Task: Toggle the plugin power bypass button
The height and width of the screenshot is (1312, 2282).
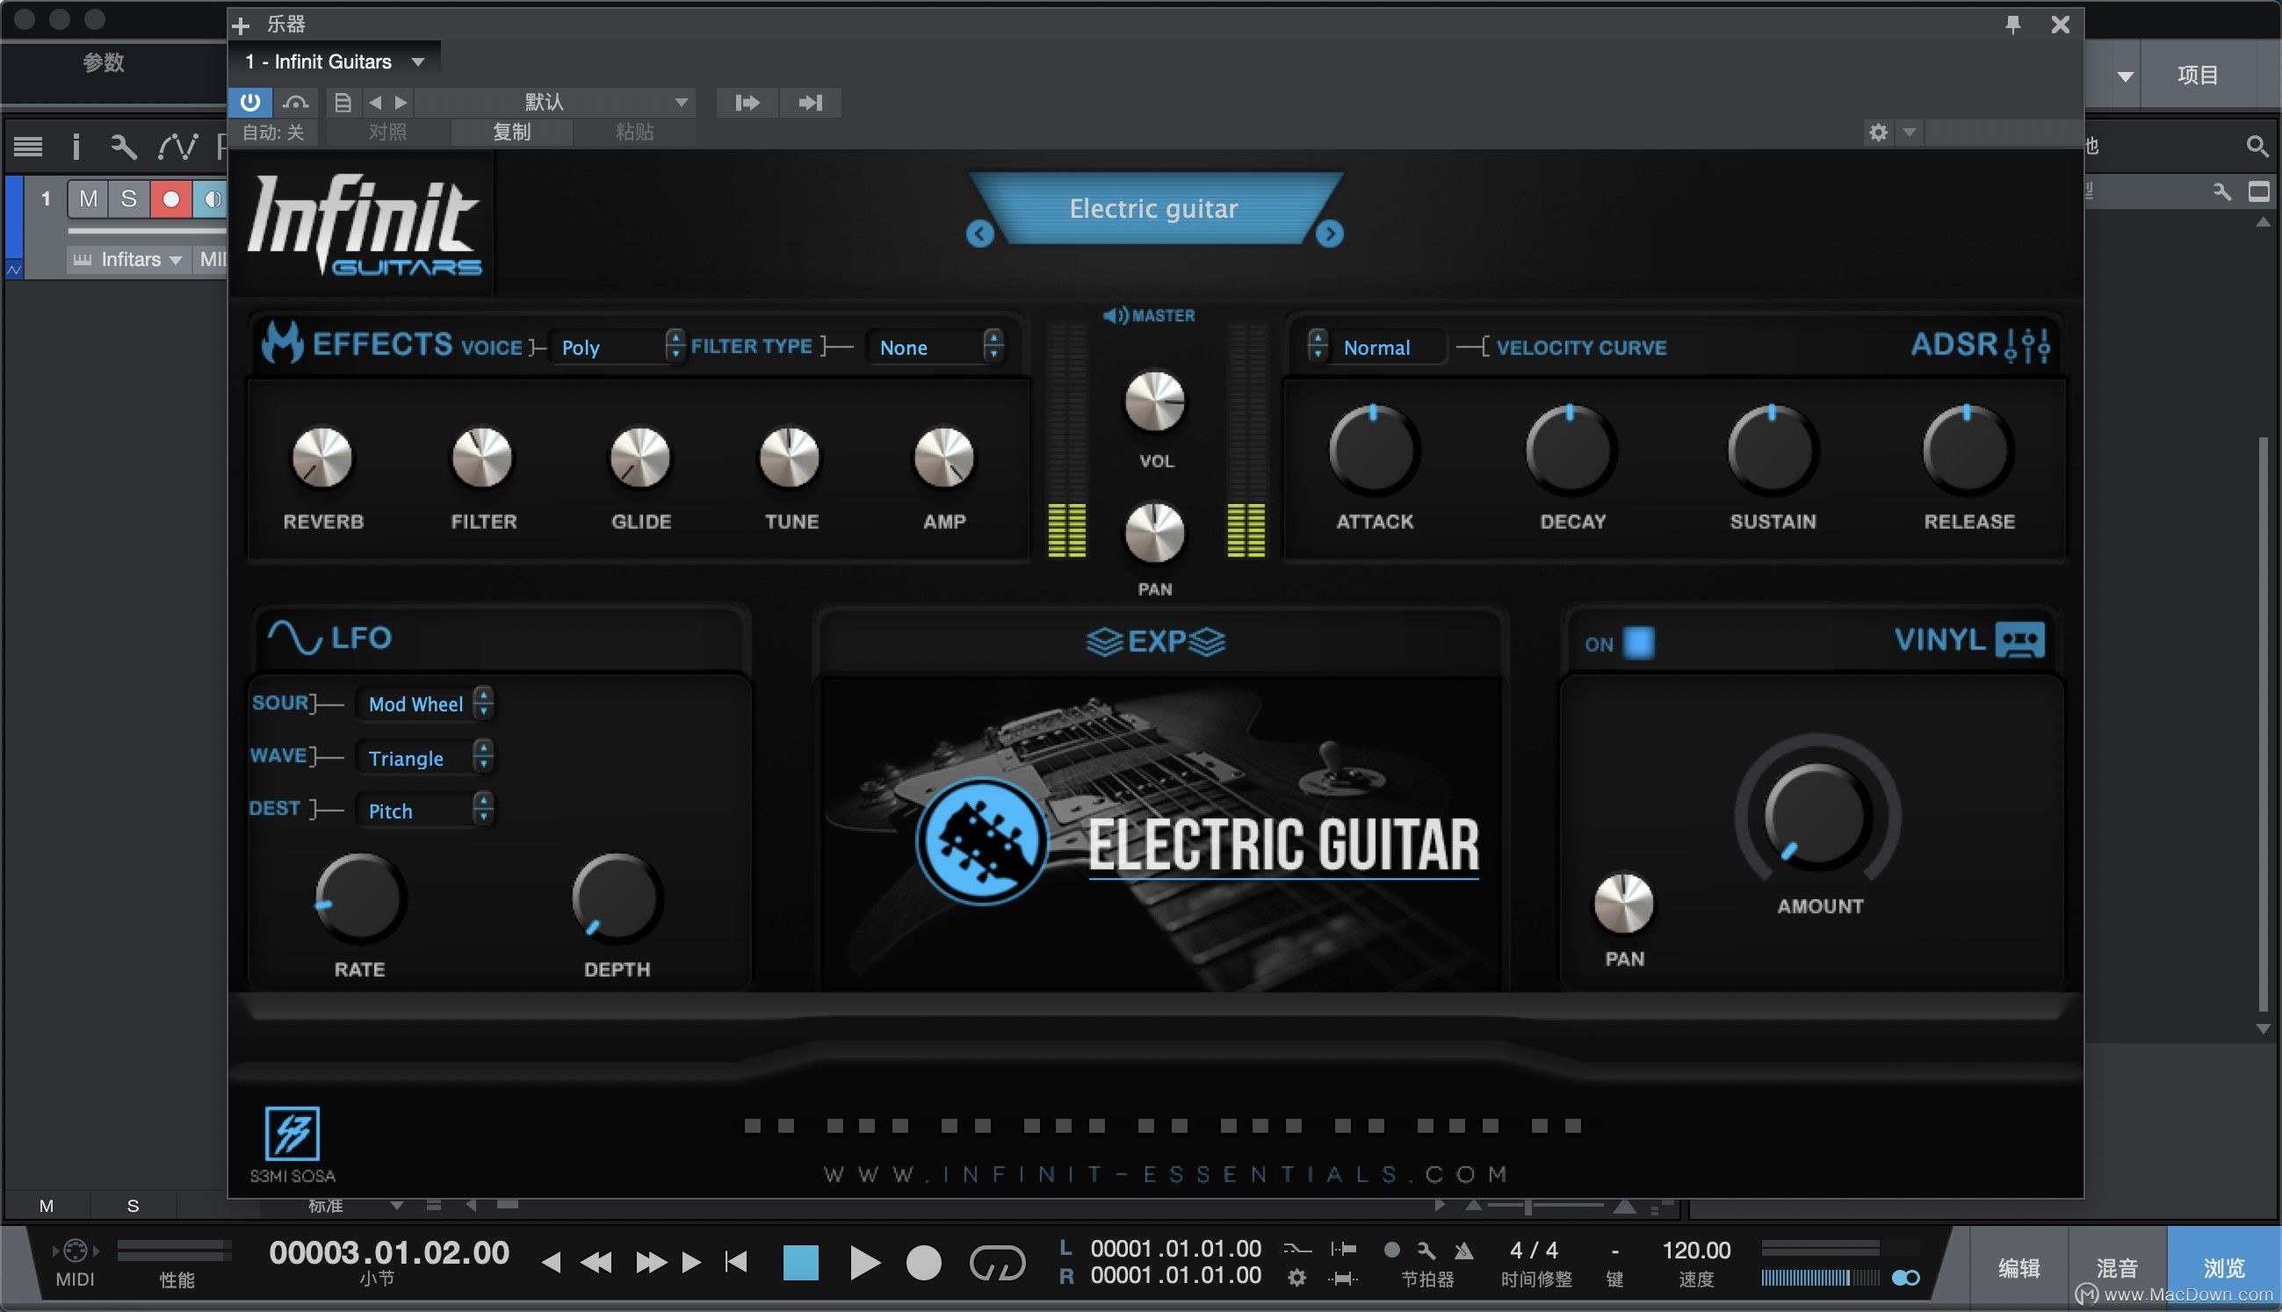Action: pyautogui.click(x=250, y=102)
